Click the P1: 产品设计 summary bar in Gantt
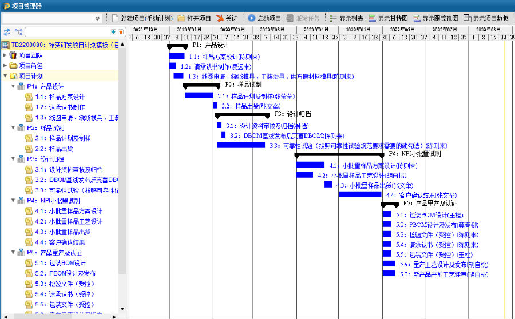This screenshot has width=515, height=319. [177, 46]
